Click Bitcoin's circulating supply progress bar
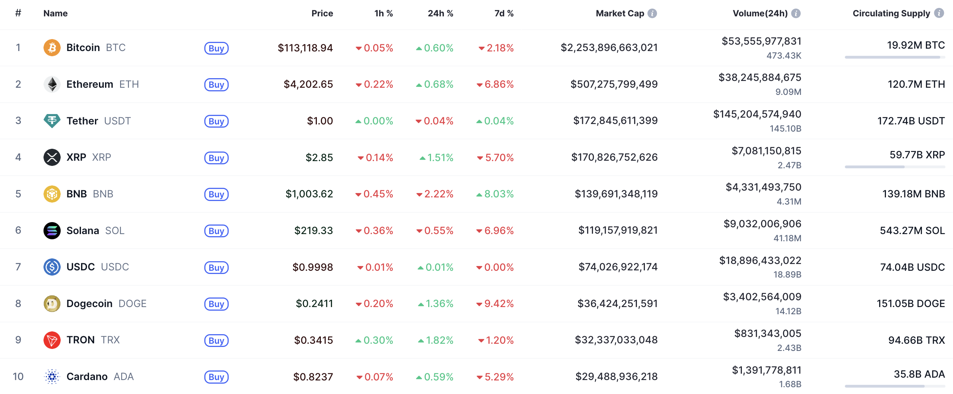 (894, 57)
